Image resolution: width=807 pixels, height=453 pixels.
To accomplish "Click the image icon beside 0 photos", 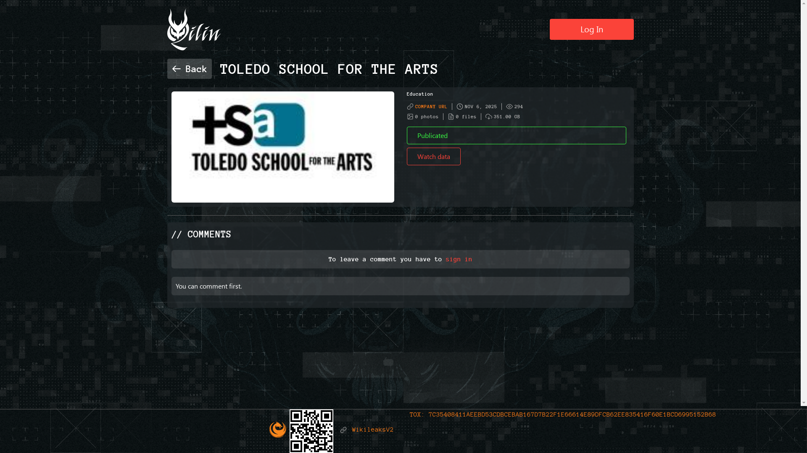I will coord(410,117).
